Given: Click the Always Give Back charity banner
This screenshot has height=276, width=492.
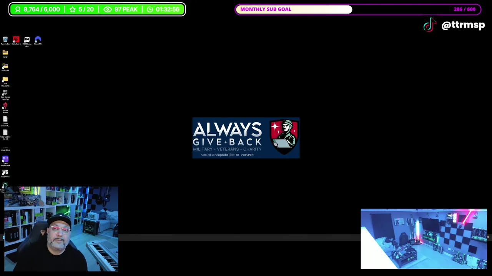Looking at the screenshot, I should [x=246, y=138].
